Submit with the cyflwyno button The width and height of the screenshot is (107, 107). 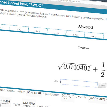(102, 86)
